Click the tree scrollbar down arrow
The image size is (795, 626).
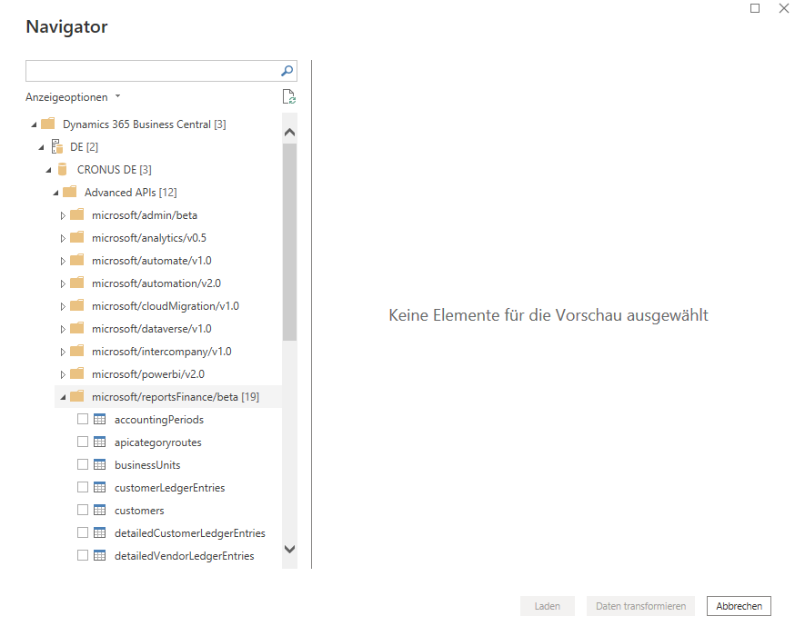pos(289,549)
